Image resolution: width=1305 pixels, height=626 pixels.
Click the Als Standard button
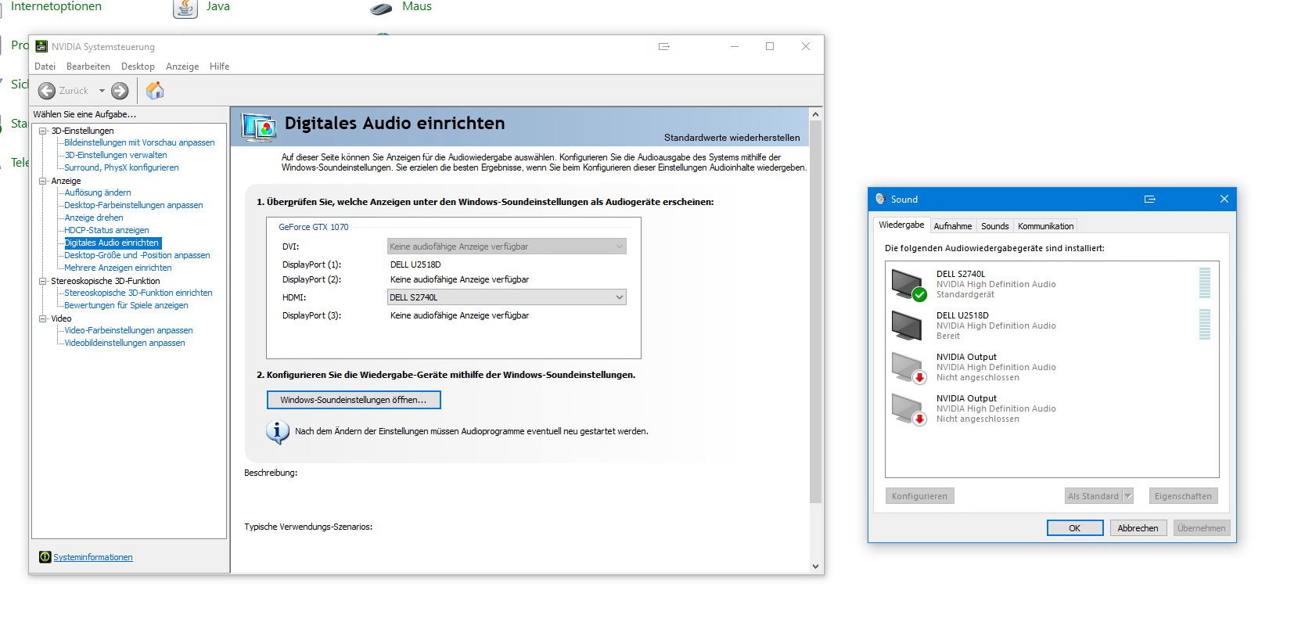click(x=1093, y=496)
